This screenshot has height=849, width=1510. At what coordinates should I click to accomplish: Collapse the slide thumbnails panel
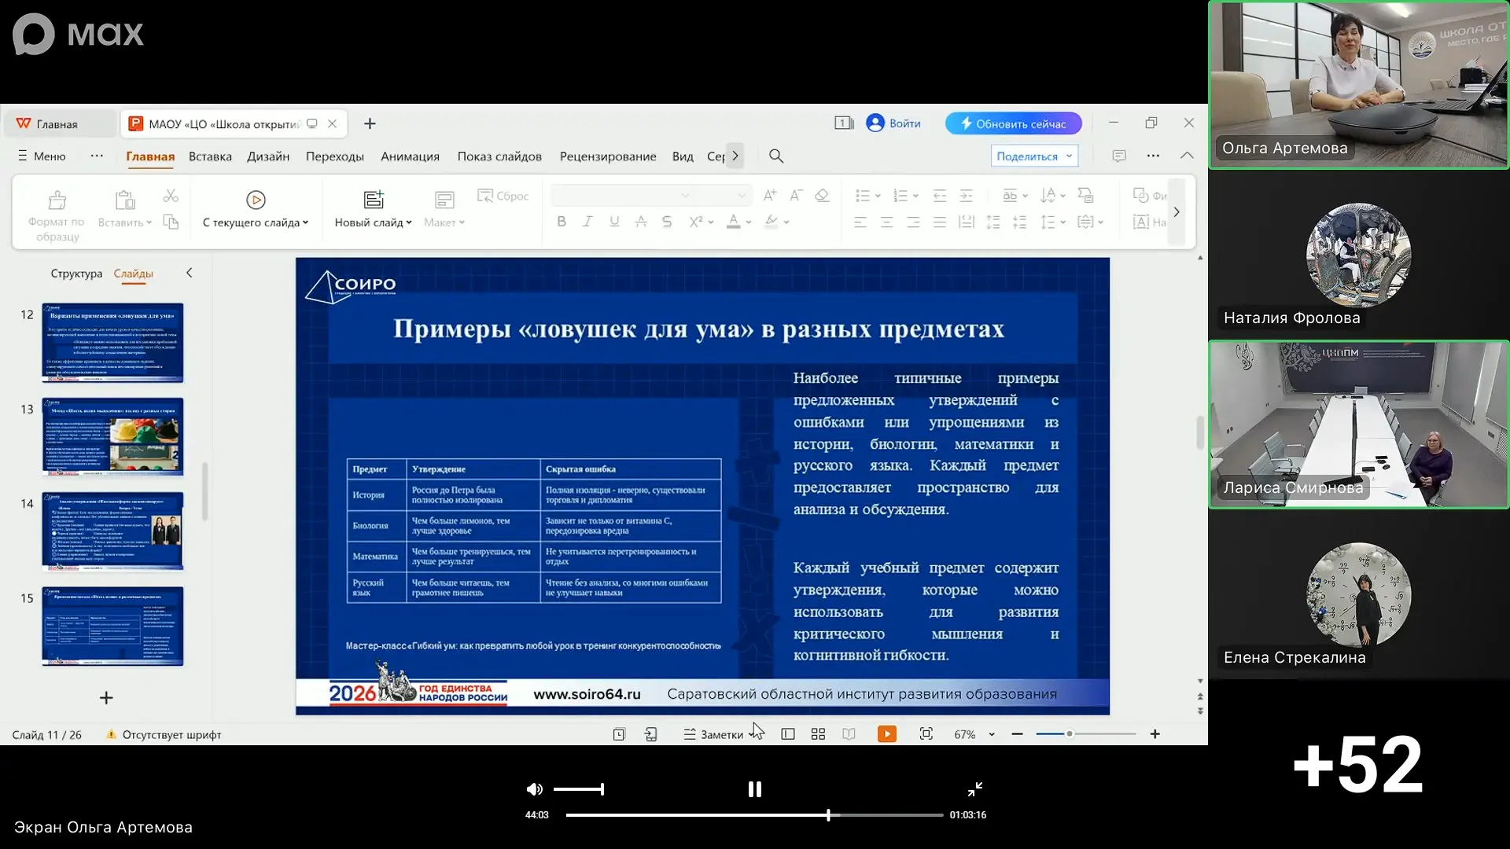(x=189, y=273)
